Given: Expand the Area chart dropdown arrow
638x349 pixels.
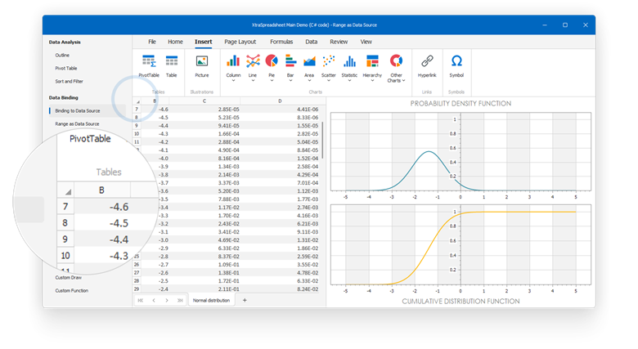Looking at the screenshot, I should pos(309,81).
